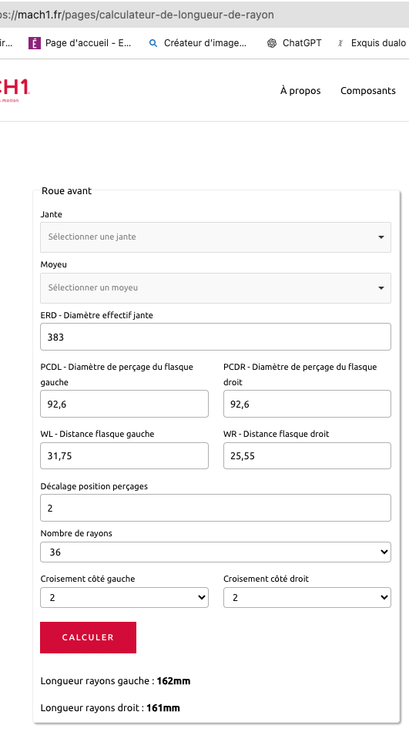Focus the WR distance flasque droit field

307,455
